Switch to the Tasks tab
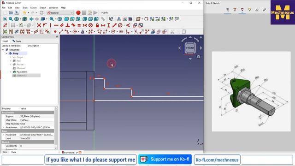The height and width of the screenshot is (166, 295). (17, 41)
